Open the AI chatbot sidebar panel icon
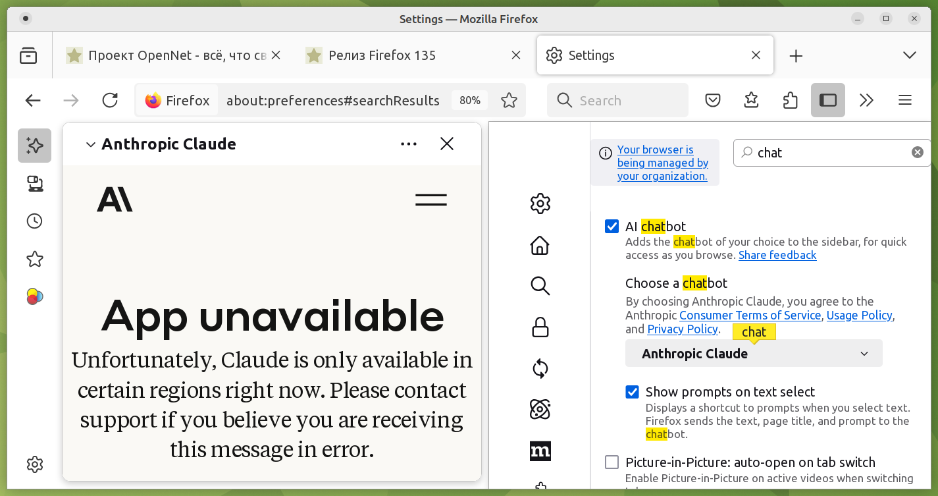Screen dimensions: 938x496 34,146
